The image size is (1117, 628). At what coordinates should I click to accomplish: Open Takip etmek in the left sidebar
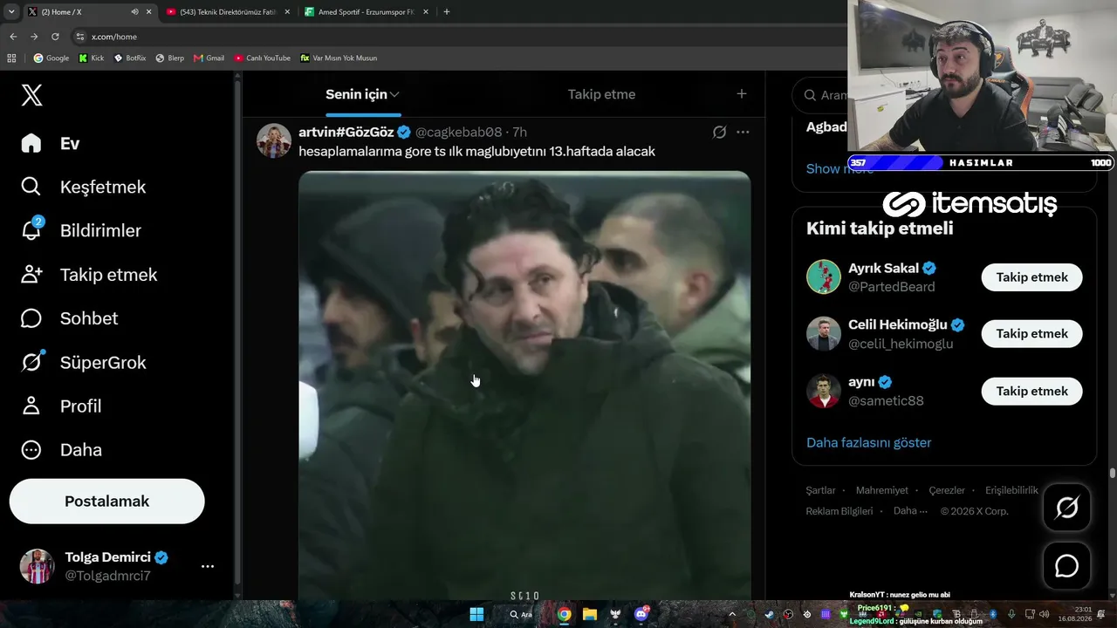point(88,275)
